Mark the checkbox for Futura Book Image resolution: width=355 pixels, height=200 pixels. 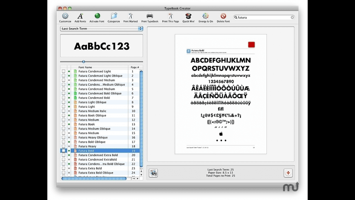click(x=64, y=124)
